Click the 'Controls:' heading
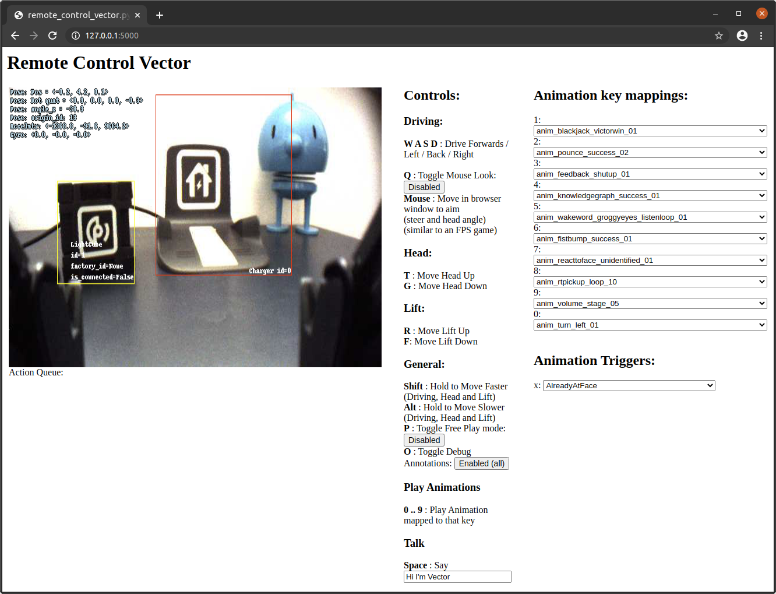Viewport: 776px width, 594px height. pos(432,96)
